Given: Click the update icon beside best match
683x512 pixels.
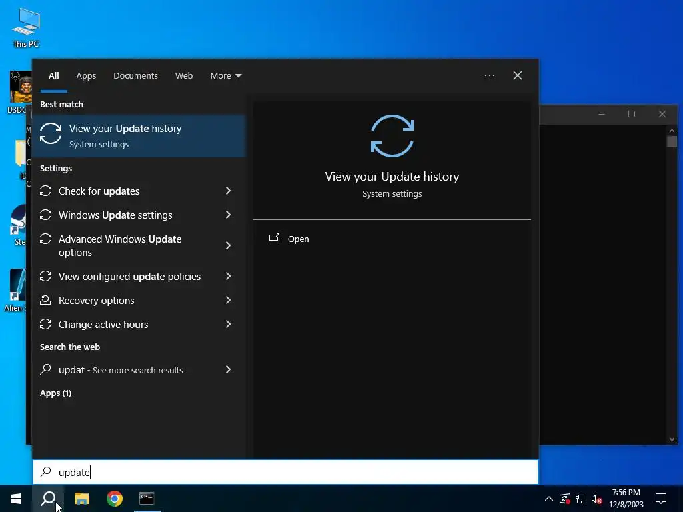Looking at the screenshot, I should [x=51, y=133].
